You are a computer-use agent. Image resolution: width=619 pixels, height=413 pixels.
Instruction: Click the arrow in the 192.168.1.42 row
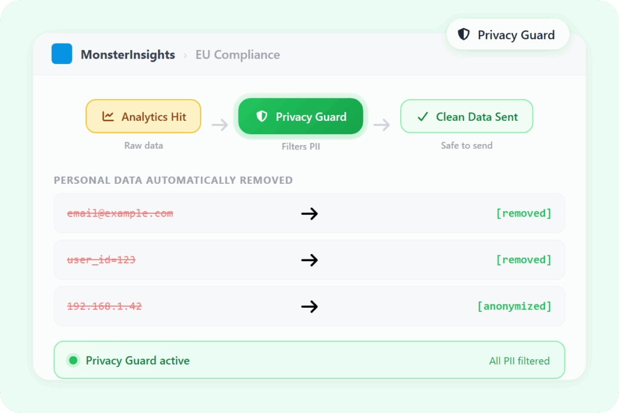309,307
